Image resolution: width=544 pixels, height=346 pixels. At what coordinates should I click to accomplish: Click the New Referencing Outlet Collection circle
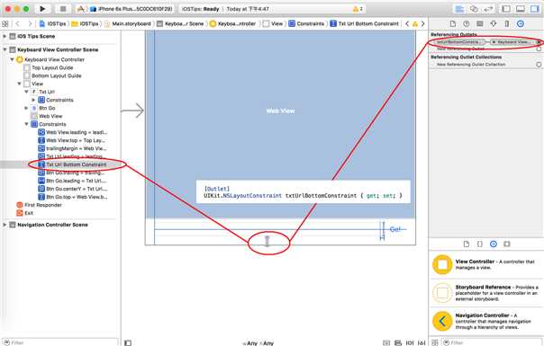[539, 65]
